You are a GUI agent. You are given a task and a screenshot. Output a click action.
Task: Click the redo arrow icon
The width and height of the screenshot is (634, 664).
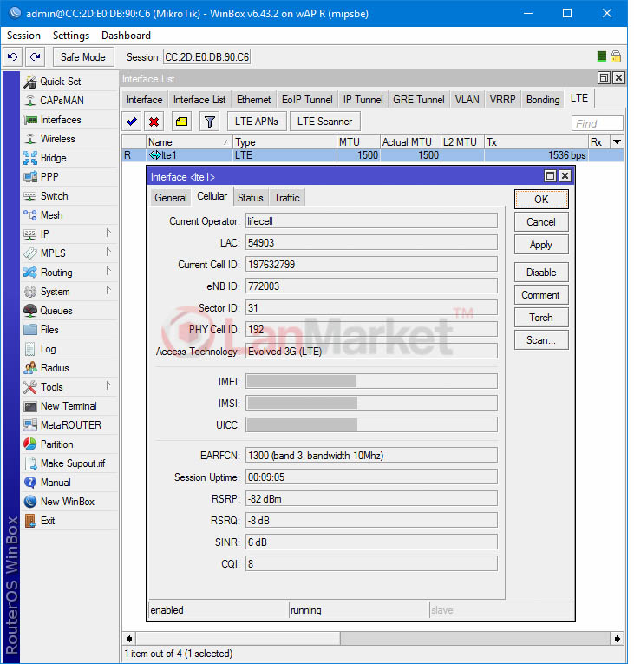click(x=35, y=57)
